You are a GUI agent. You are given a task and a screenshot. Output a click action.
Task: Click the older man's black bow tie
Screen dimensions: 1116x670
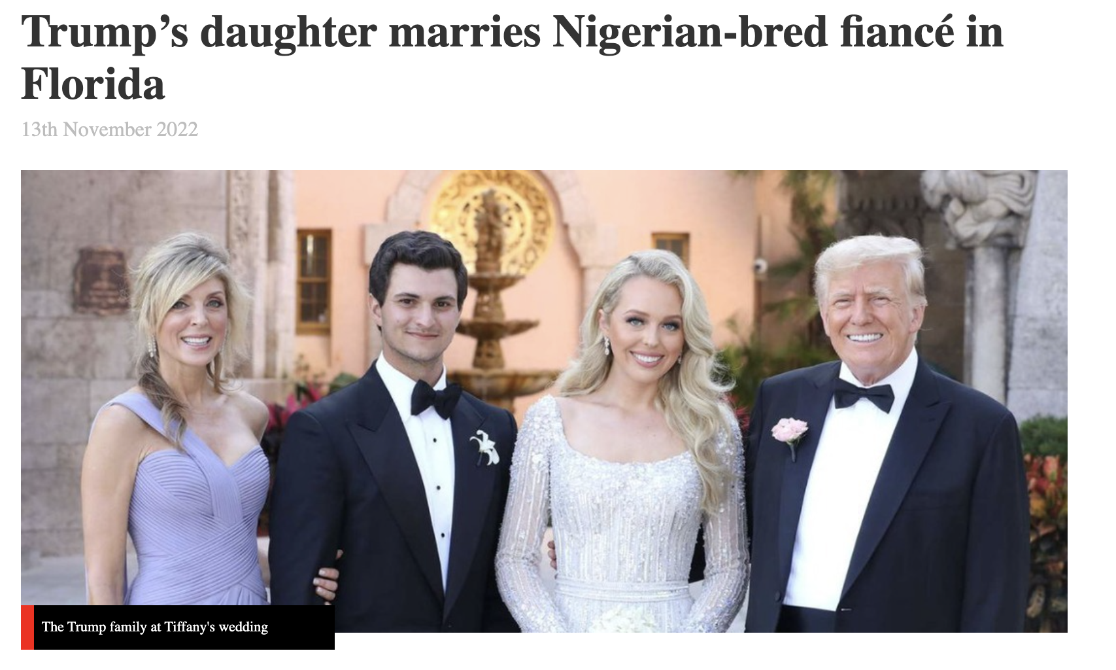(863, 395)
